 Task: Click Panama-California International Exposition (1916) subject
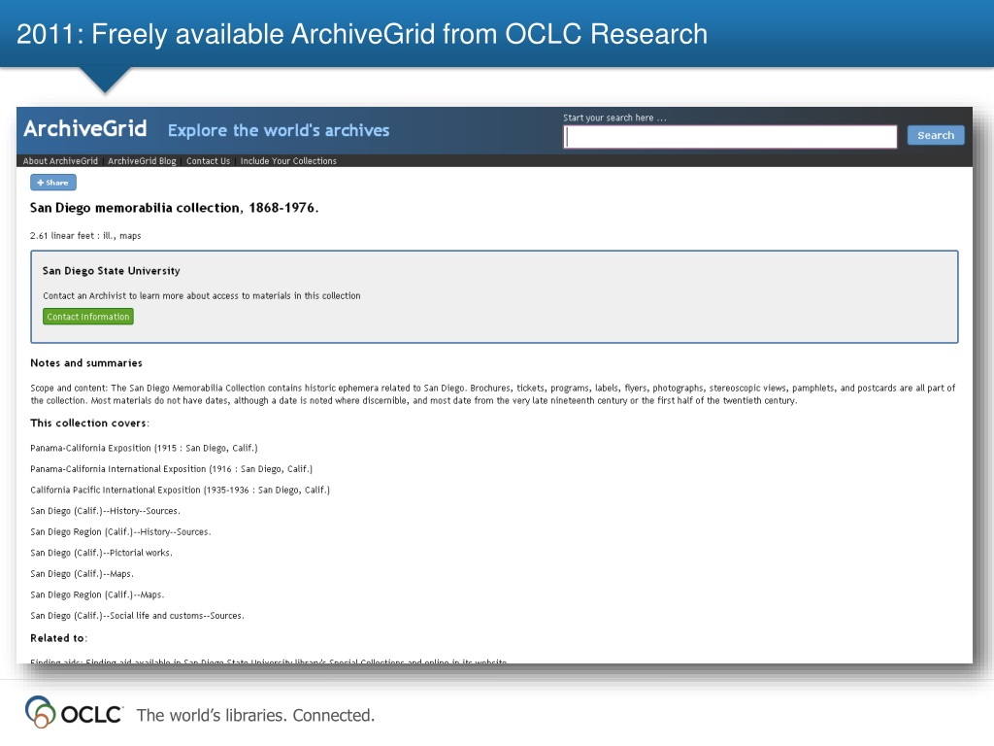(171, 469)
